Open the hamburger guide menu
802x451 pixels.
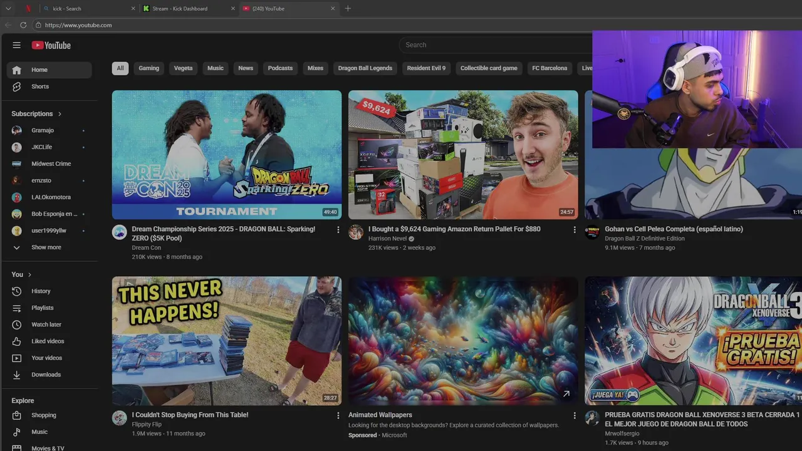[x=17, y=45]
